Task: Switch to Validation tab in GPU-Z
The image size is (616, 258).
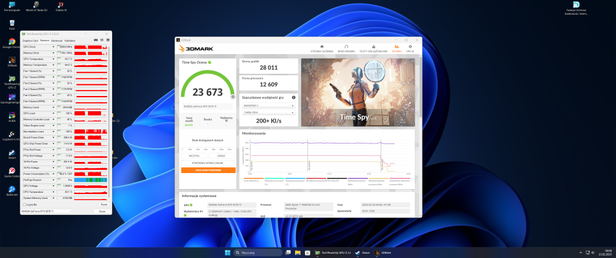Action: tap(70, 41)
